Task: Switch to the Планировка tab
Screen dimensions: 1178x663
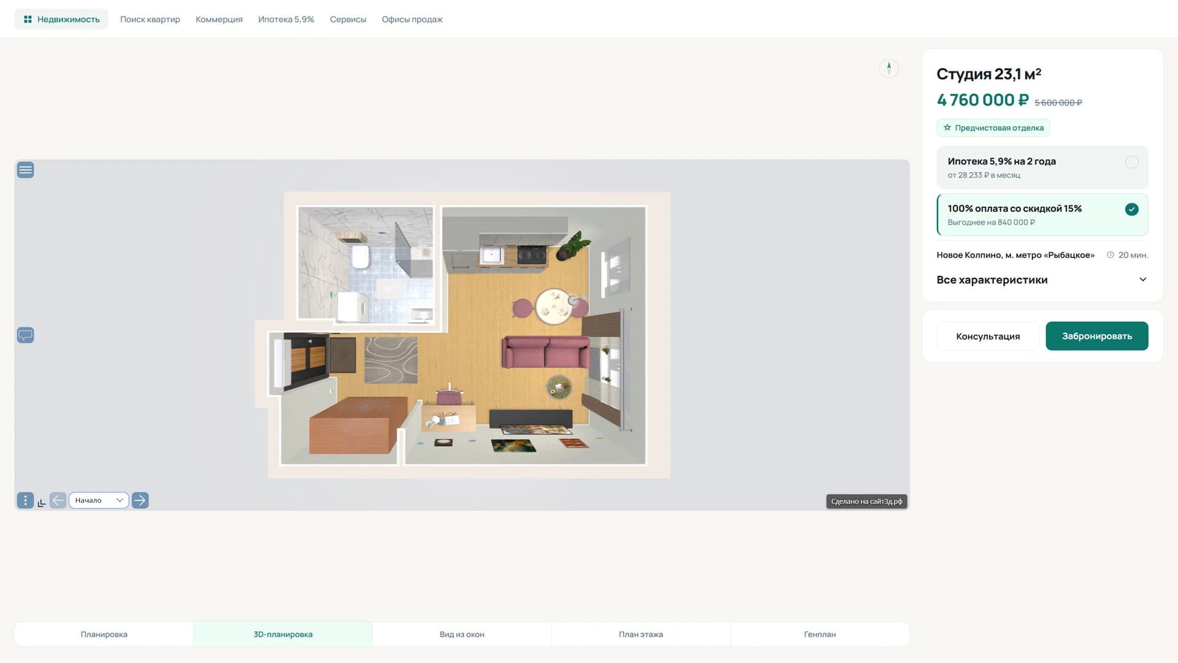Action: point(104,634)
